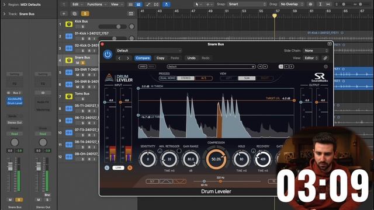Click the 60 Hz filter frequency handle
The width and height of the screenshot is (374, 210).
point(204,181)
